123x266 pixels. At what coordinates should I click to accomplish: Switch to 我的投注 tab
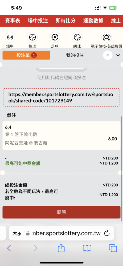point(75,55)
